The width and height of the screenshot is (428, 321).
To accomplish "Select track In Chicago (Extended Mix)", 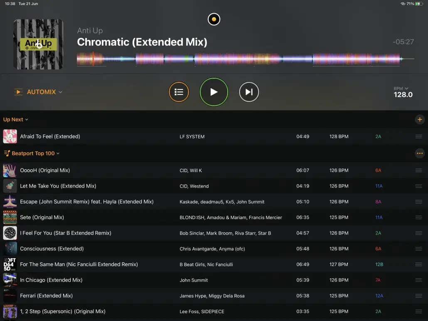I will click(x=51, y=280).
